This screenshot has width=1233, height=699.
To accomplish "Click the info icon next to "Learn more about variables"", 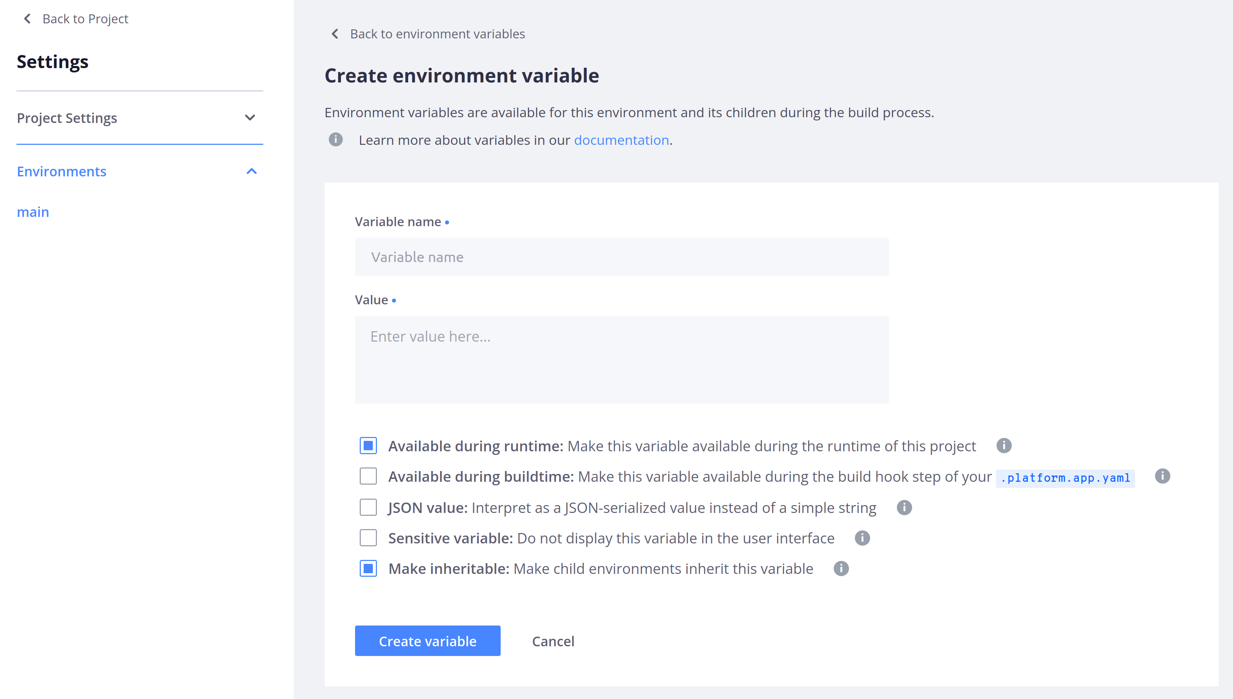I will click(335, 140).
